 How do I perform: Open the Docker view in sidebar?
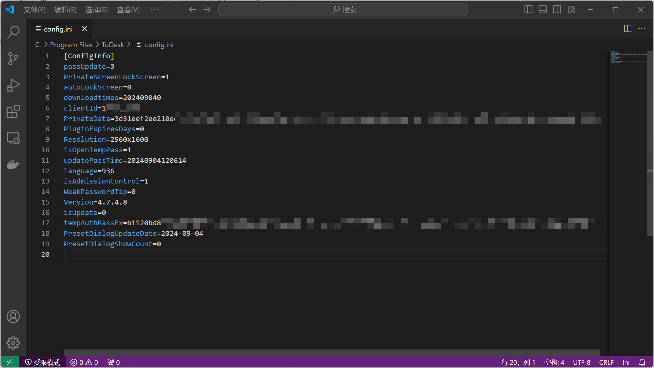coord(13,164)
